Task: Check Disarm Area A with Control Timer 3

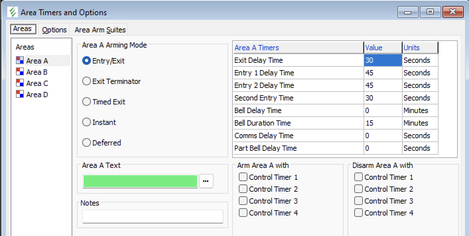Action: 359,201
